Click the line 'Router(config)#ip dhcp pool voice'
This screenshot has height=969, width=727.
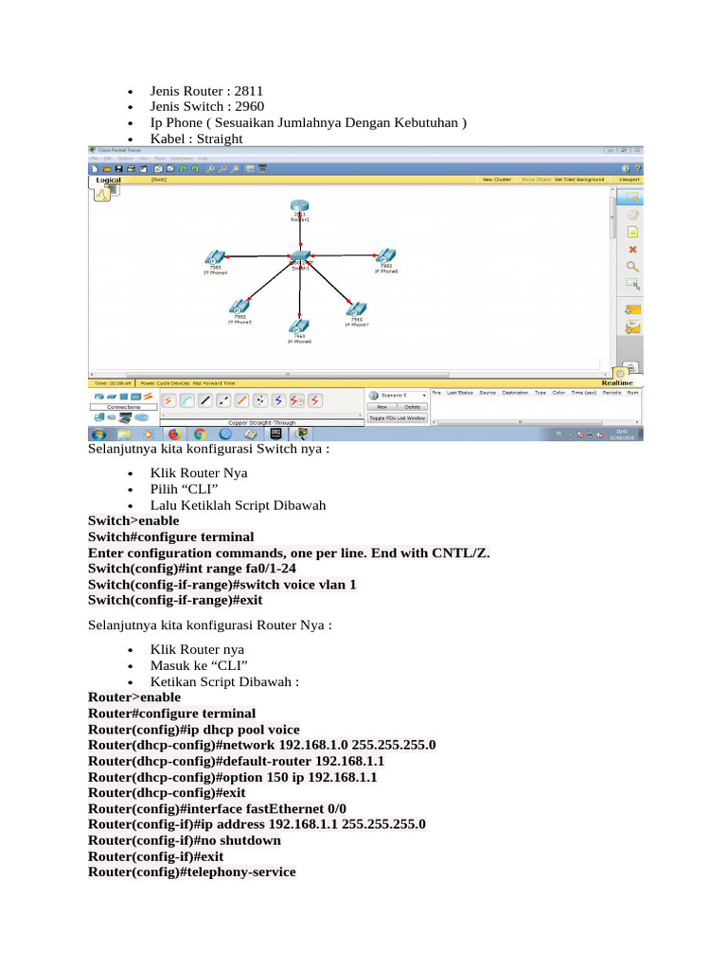[193, 730]
